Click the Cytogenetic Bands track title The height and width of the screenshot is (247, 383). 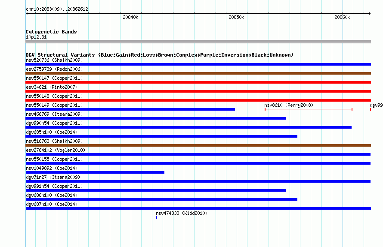(x=51, y=32)
